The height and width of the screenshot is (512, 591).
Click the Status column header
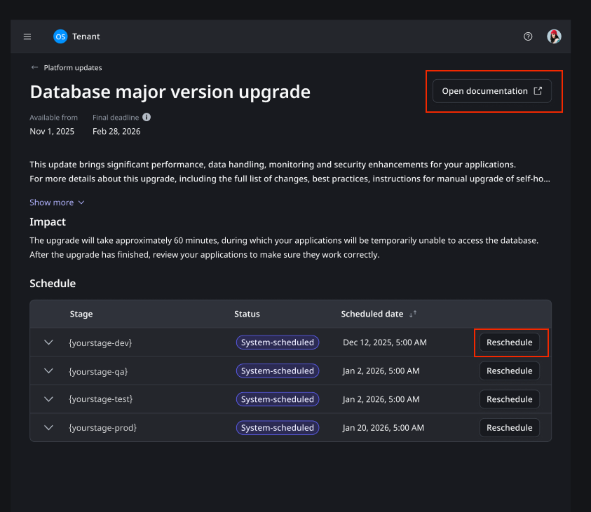tap(247, 314)
